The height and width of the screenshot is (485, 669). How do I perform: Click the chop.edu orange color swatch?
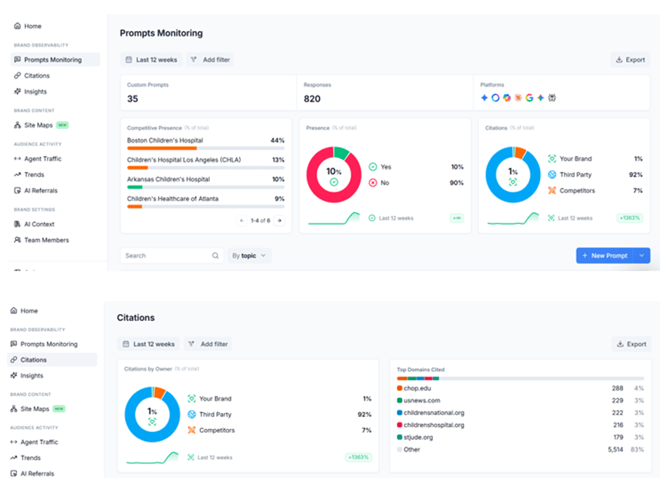click(399, 388)
